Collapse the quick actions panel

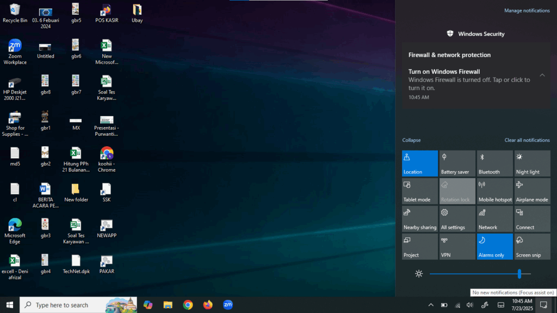coord(411,140)
